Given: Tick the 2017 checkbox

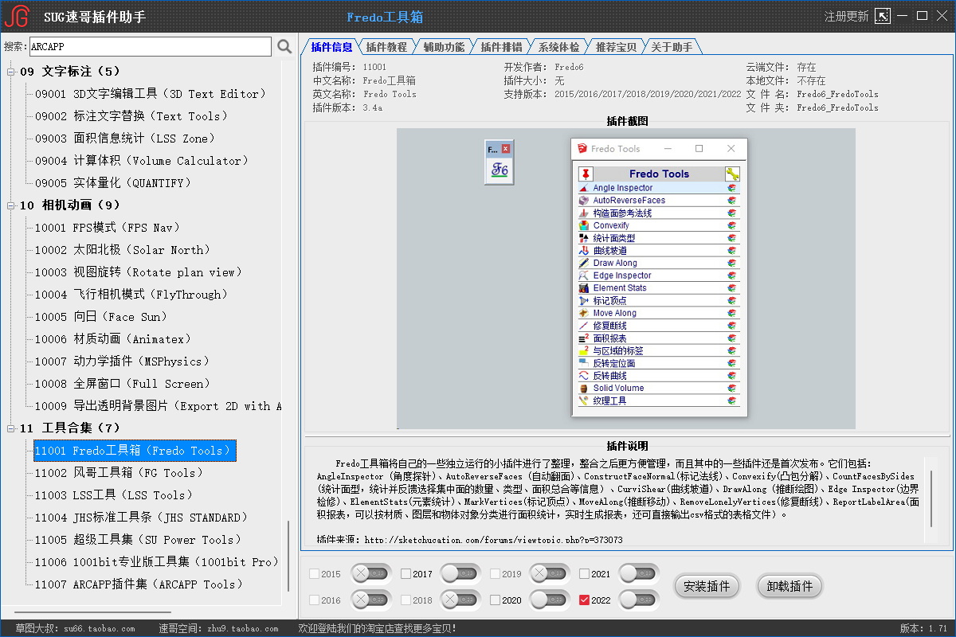Looking at the screenshot, I should click(x=406, y=574).
